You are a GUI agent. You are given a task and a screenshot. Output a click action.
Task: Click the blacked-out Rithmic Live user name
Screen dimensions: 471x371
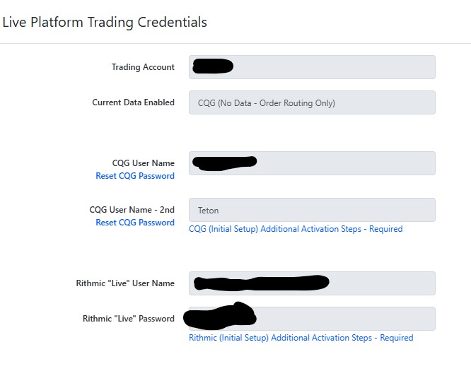tap(262, 283)
